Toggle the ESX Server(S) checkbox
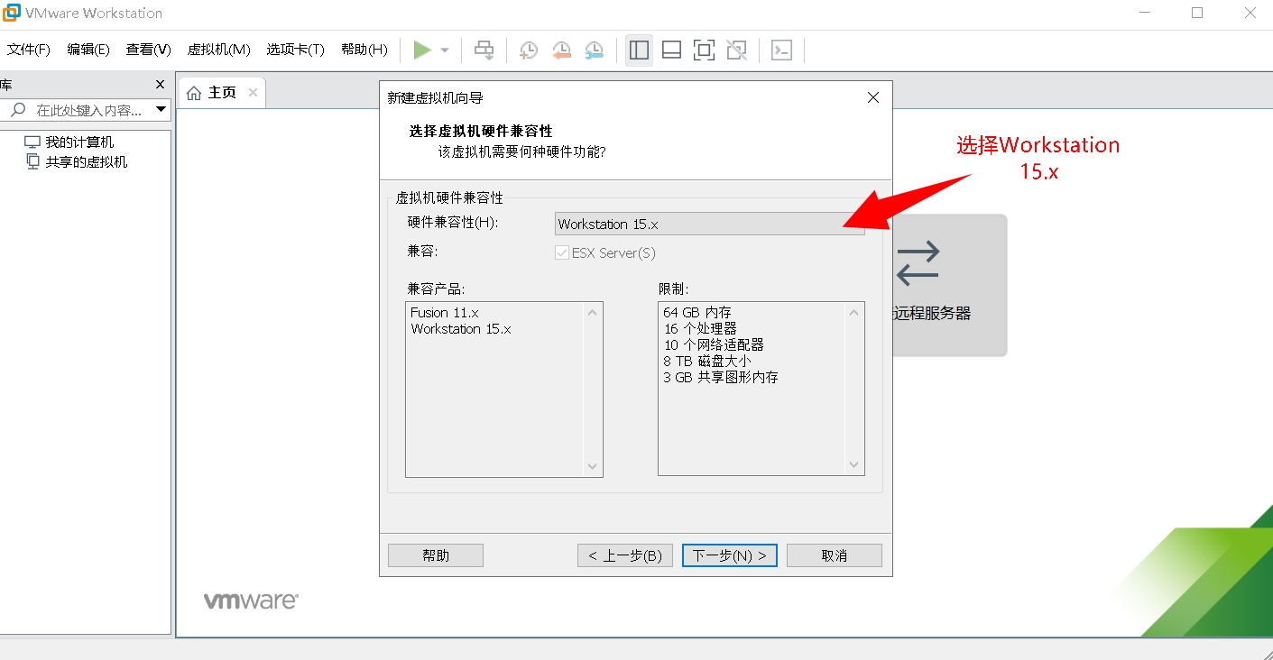The height and width of the screenshot is (660, 1273). (x=562, y=253)
